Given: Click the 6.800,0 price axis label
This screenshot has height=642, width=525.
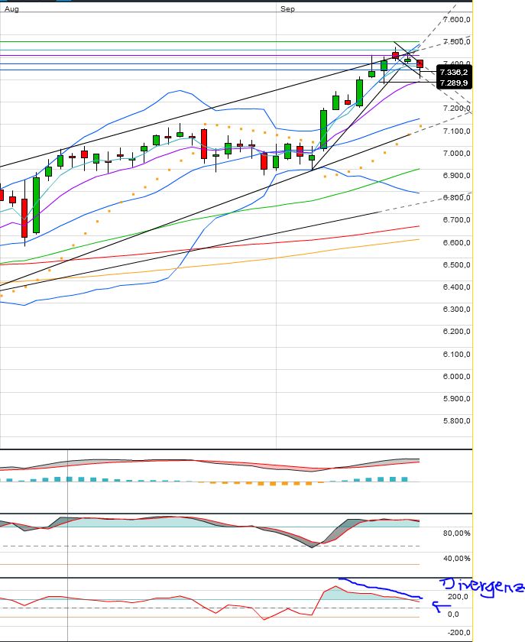Looking at the screenshot, I should click(457, 198).
